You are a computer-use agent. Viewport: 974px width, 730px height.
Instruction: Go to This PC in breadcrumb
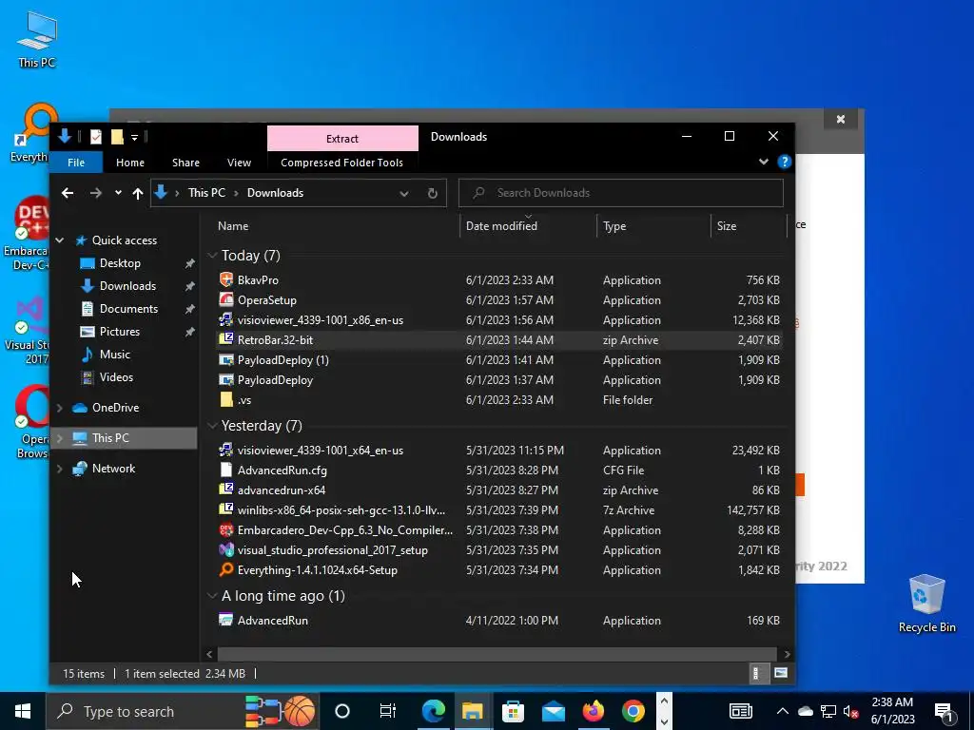206,193
